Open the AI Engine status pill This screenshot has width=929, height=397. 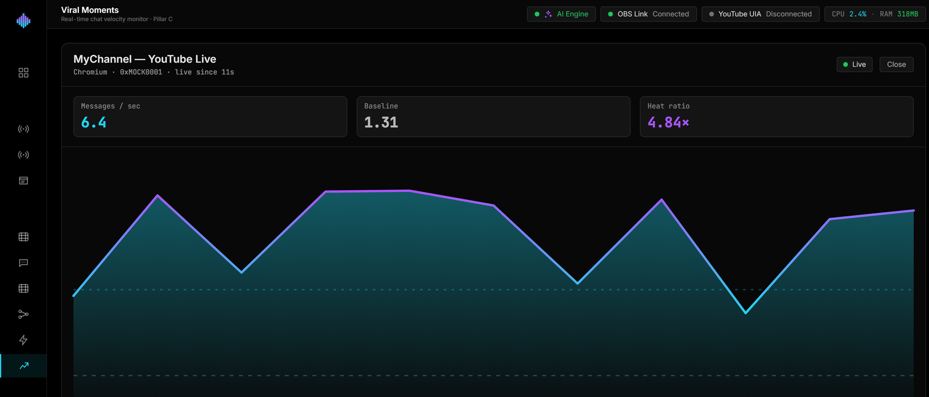(x=561, y=14)
